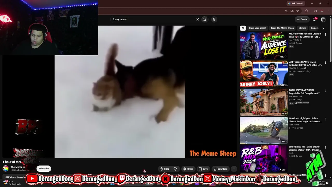Open the 'Club 520 Podcast' channel name

(296, 68)
